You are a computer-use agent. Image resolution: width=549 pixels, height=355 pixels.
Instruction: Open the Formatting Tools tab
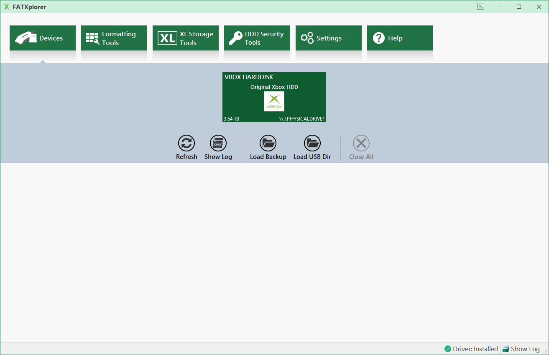114,38
